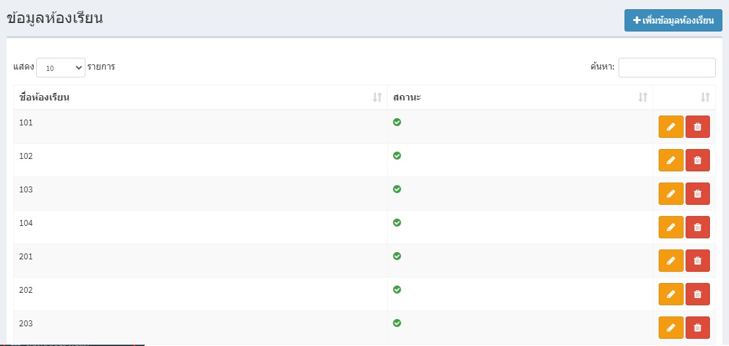
Task: Click the เพิ่มข้อมูลห้องเรียน button
Action: coord(673,21)
